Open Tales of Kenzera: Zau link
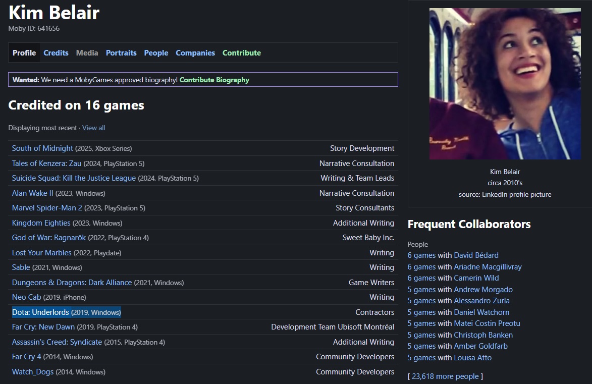Image resolution: width=592 pixels, height=384 pixels. click(46, 163)
